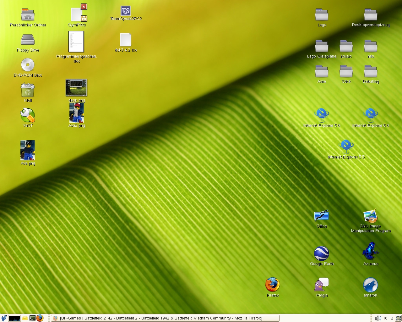Select the Pidgin messenger desktop icon
402x322 pixels.
(x=322, y=285)
